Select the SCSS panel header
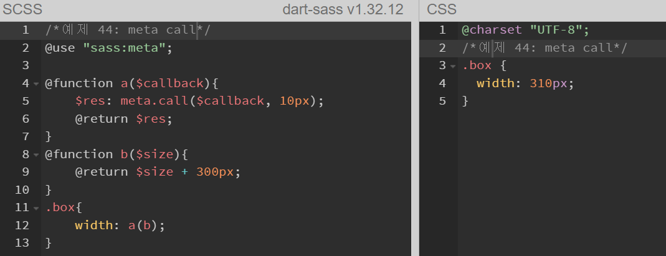Viewport: 666px width, 256px height. point(22,9)
